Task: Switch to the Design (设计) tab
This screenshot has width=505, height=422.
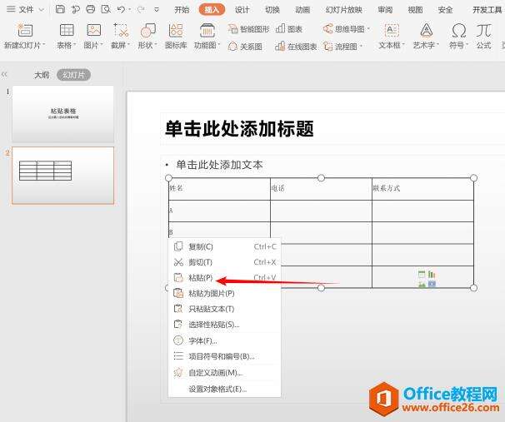Action: tap(242, 10)
